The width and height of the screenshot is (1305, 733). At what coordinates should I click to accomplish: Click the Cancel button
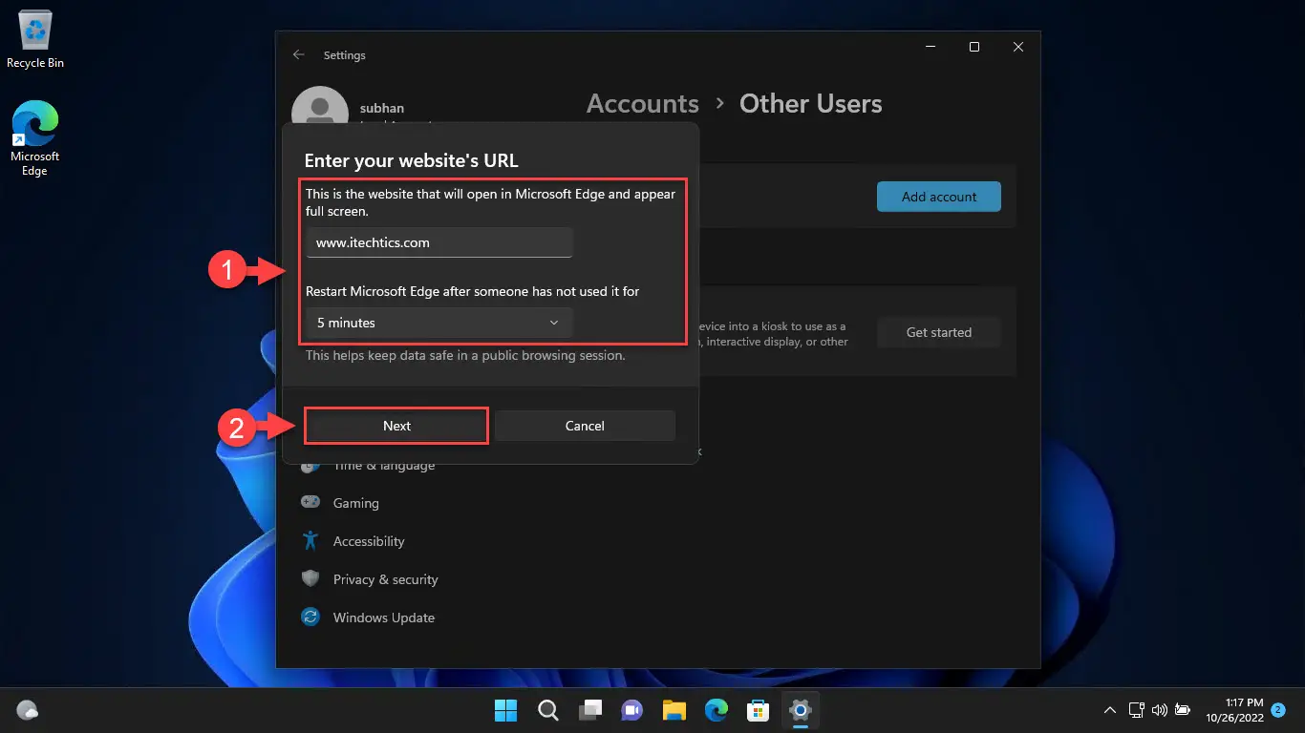585,426
